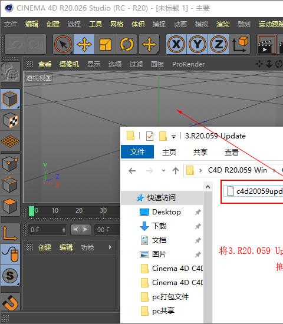Toggle coordinate system cube icon
Viewport: 283px width, 324px height.
(239, 44)
